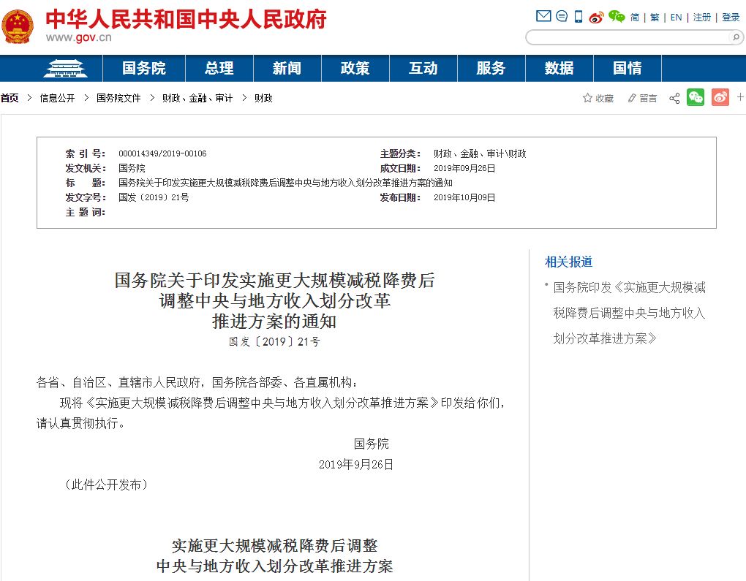746x581 pixels.
Task: Open the 总理 nav menu
Action: [219, 68]
